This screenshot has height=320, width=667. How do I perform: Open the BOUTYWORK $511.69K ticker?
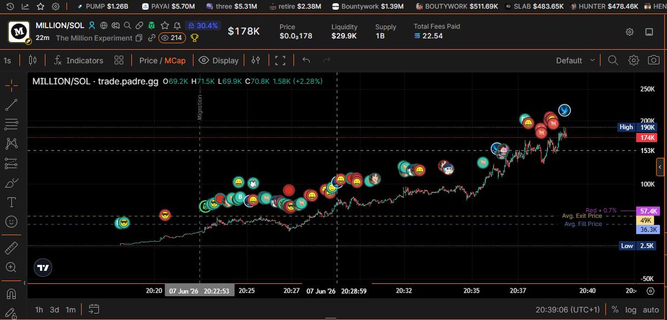click(x=457, y=7)
